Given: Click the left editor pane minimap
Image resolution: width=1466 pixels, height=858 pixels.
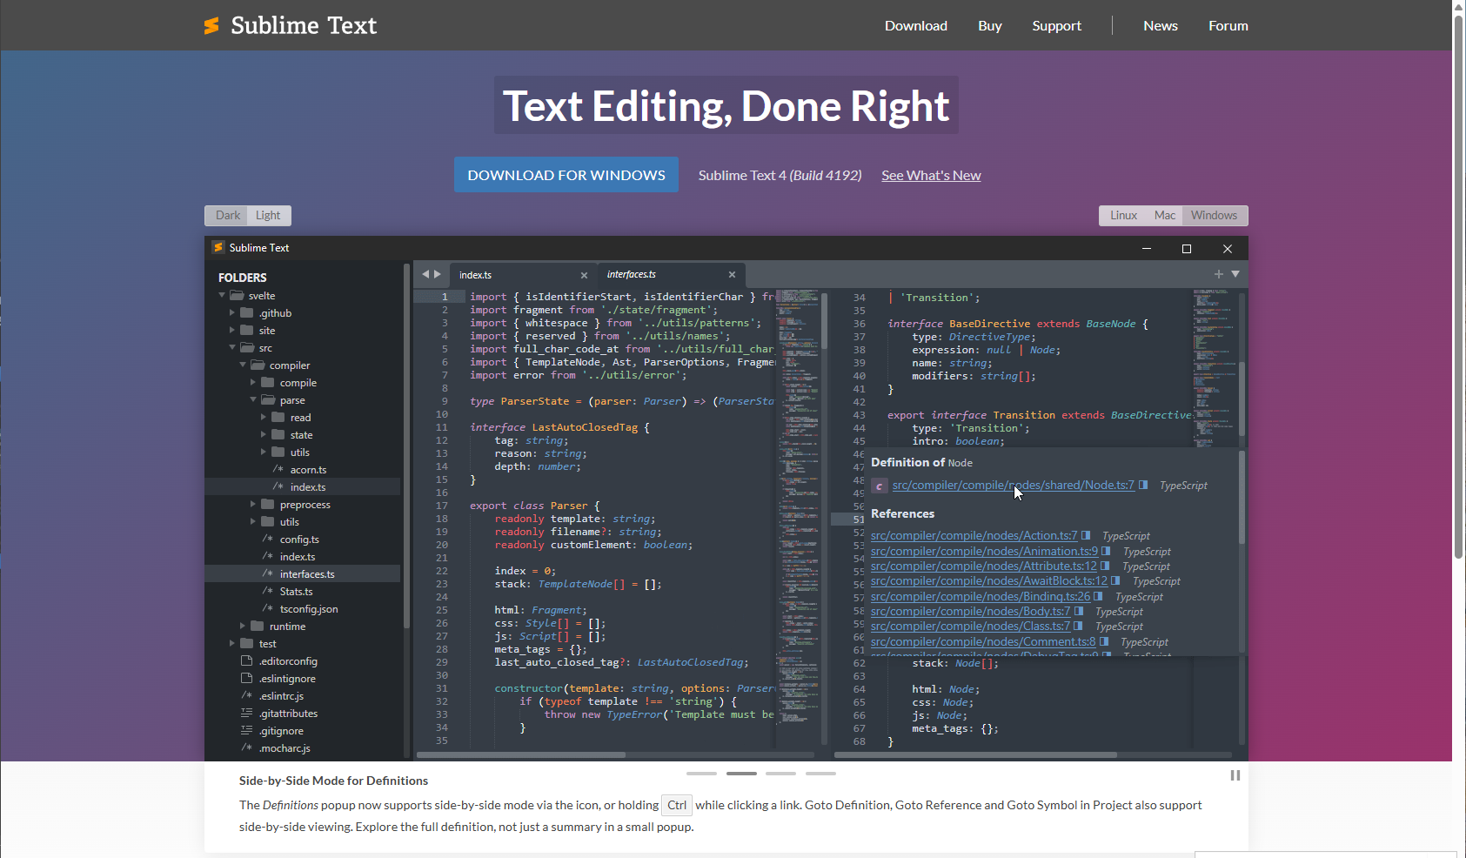Looking at the screenshot, I should [x=796, y=518].
